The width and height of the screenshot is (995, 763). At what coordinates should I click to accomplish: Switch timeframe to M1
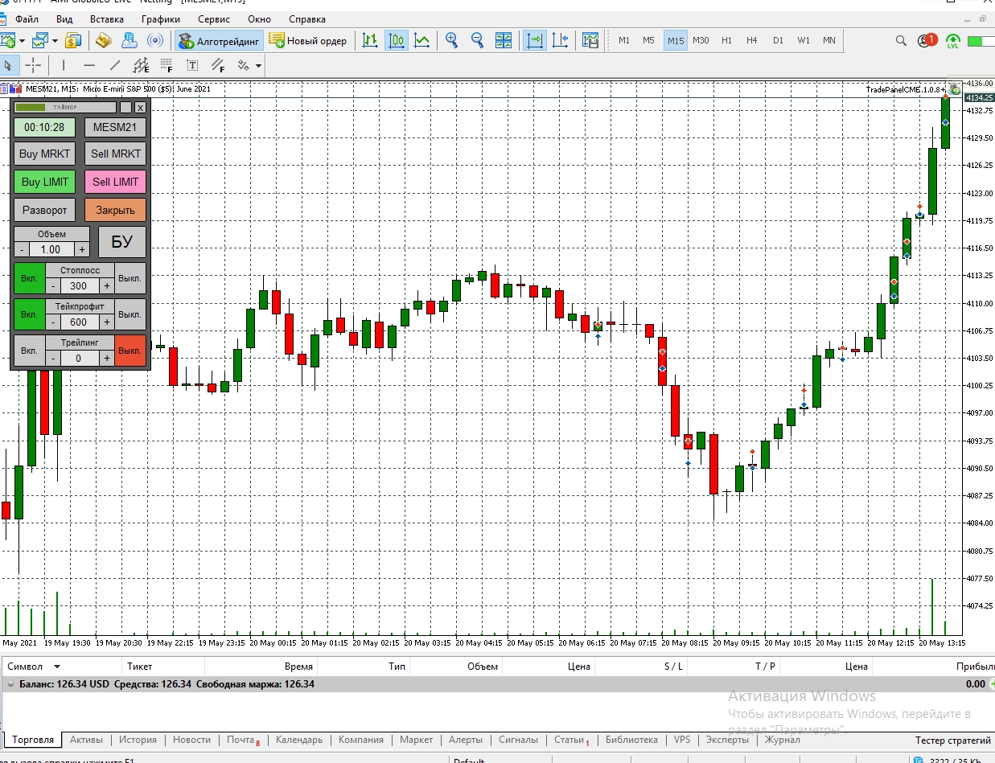pyautogui.click(x=624, y=40)
